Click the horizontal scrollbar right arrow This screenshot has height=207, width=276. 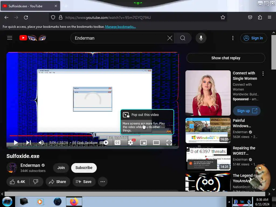pyautogui.click(x=269, y=194)
